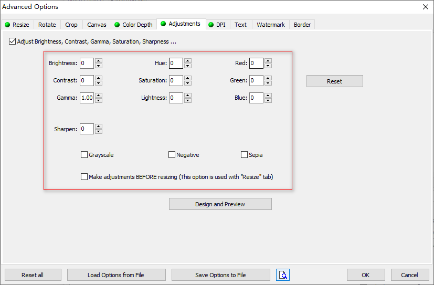434x285 pixels.
Task: Open the Color Depth tab
Action: point(134,25)
